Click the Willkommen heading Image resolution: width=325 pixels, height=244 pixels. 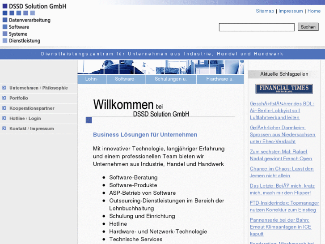pyautogui.click(x=123, y=104)
